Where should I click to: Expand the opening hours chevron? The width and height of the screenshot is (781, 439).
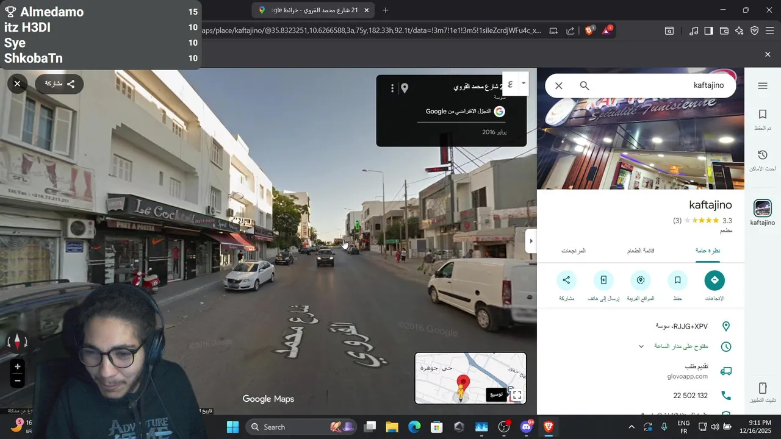point(641,346)
